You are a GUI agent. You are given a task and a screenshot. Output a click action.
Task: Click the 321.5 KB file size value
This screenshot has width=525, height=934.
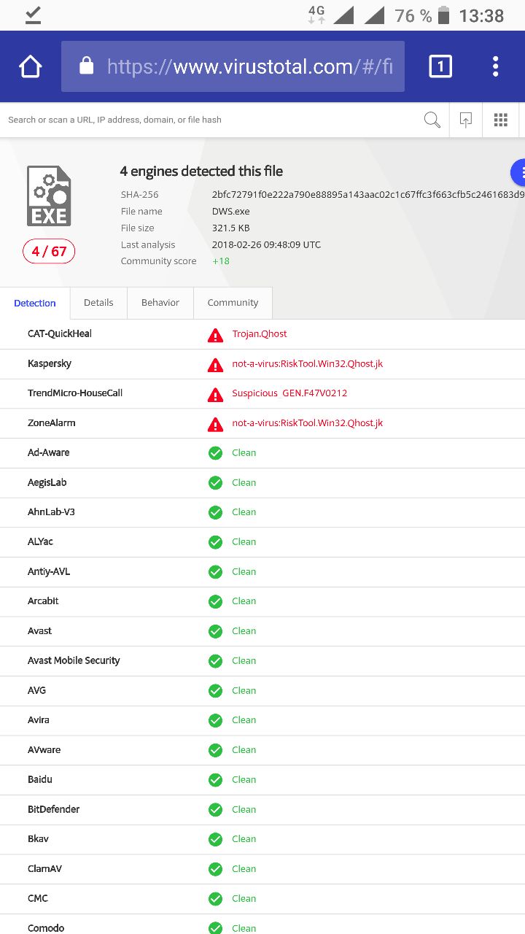tap(231, 228)
